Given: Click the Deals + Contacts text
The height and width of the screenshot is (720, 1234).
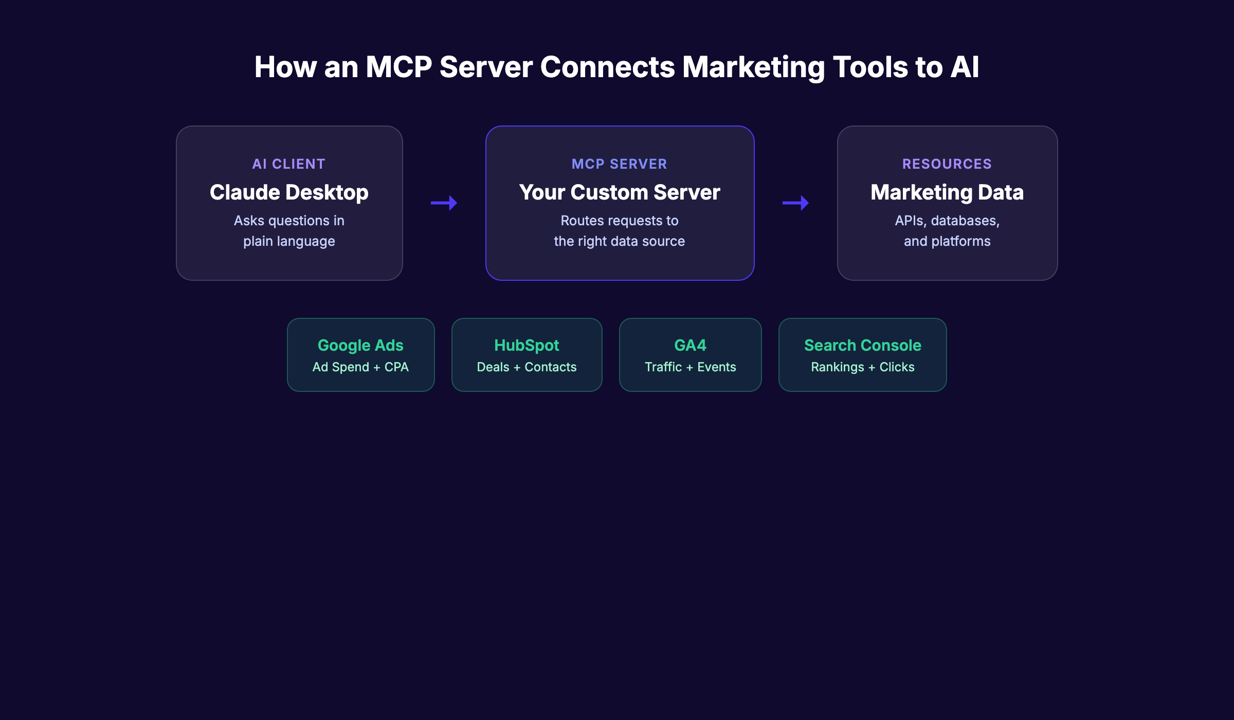Looking at the screenshot, I should [526, 367].
